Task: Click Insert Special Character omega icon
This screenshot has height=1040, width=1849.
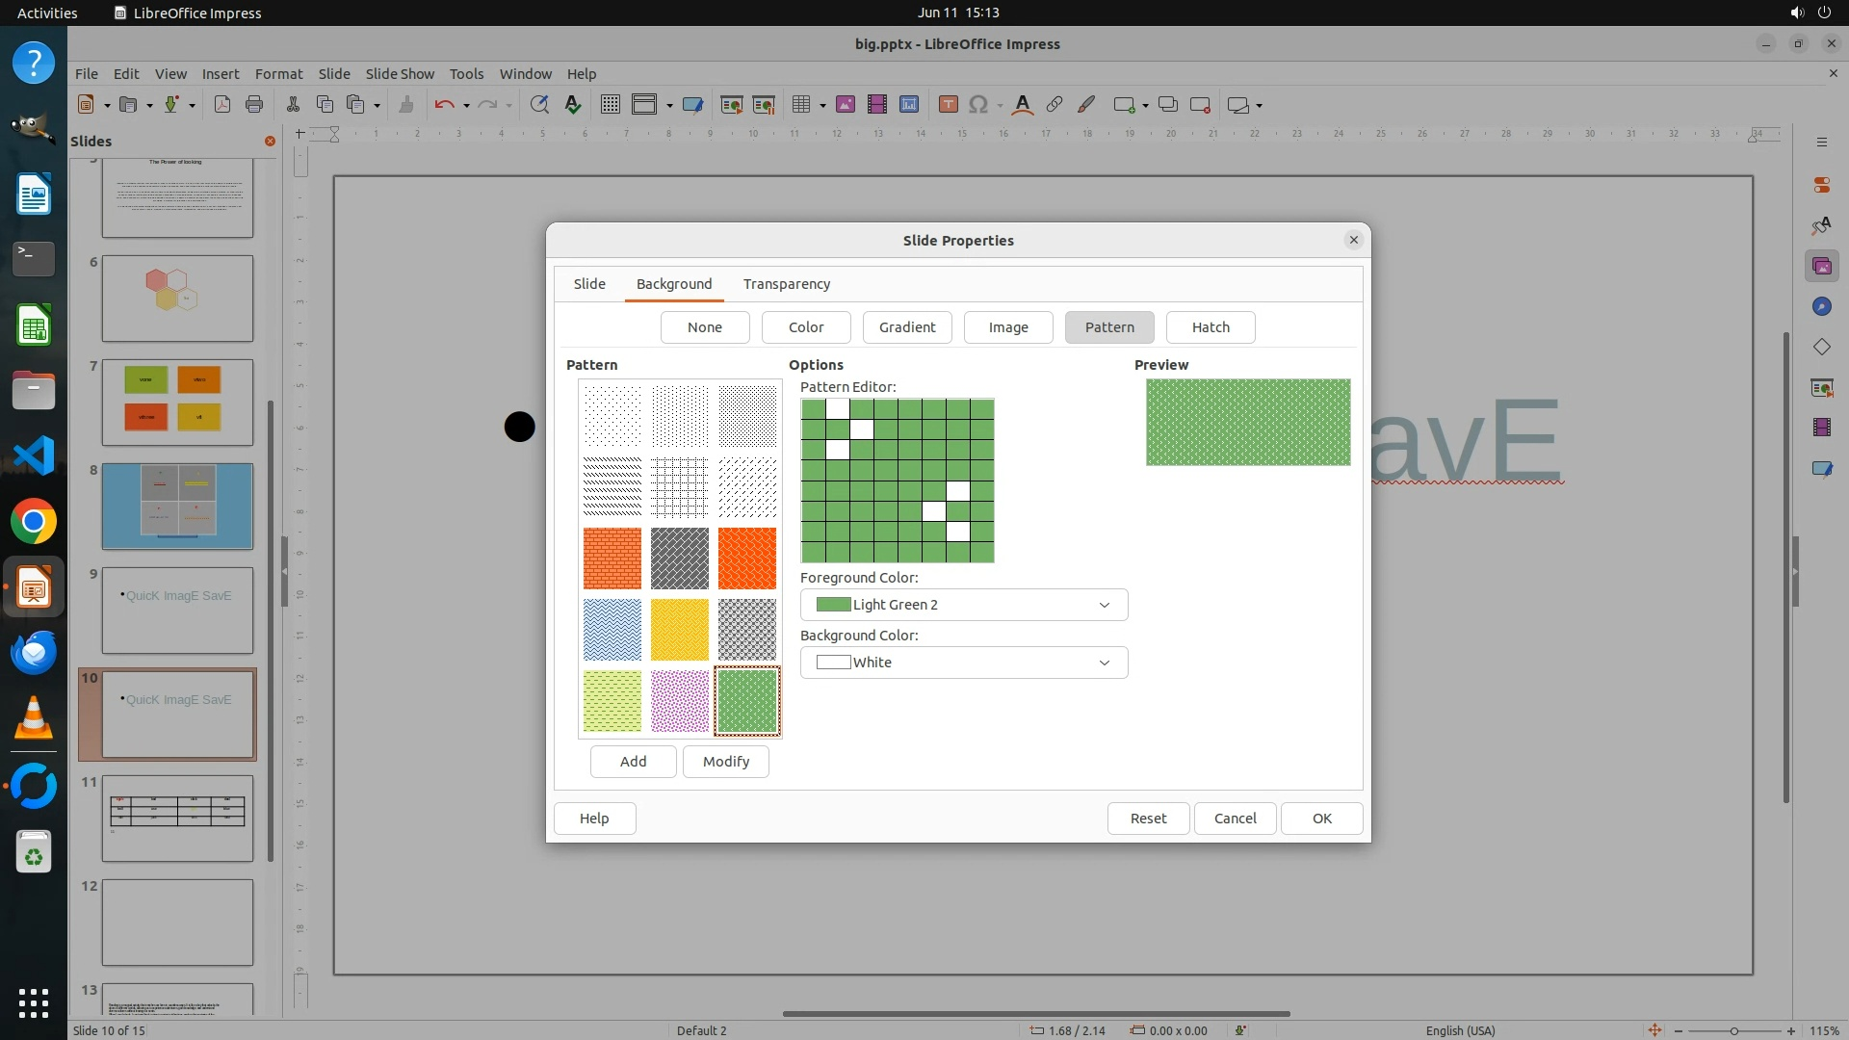Action: (x=978, y=105)
